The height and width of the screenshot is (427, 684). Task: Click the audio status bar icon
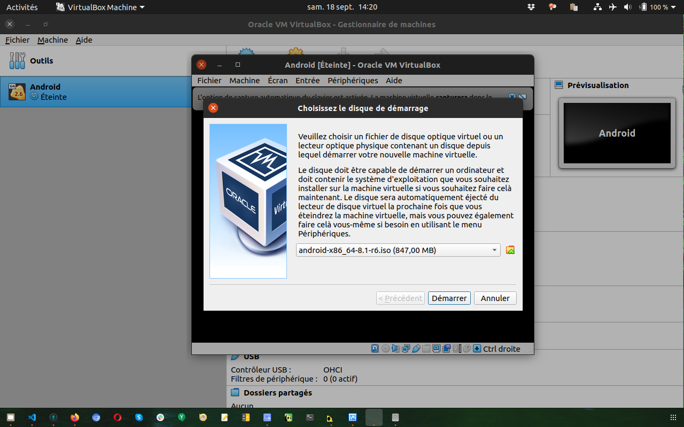pyautogui.click(x=395, y=349)
